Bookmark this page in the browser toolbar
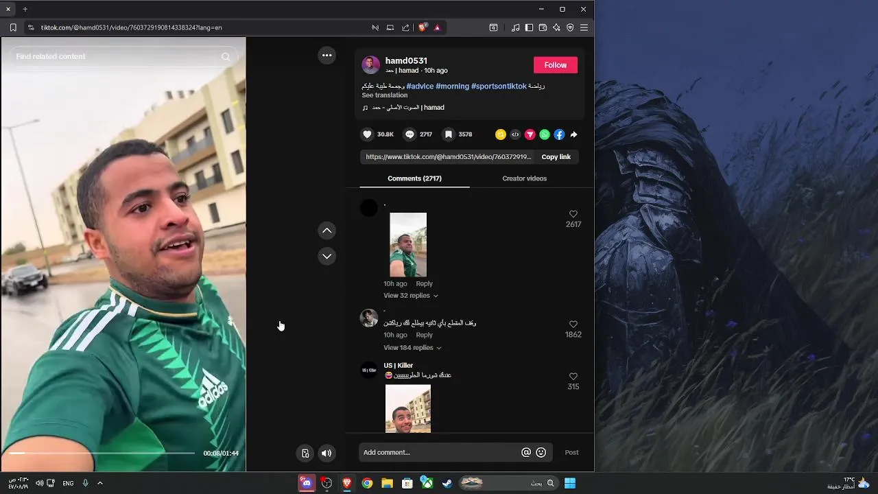This screenshot has height=494, width=878. [x=12, y=27]
